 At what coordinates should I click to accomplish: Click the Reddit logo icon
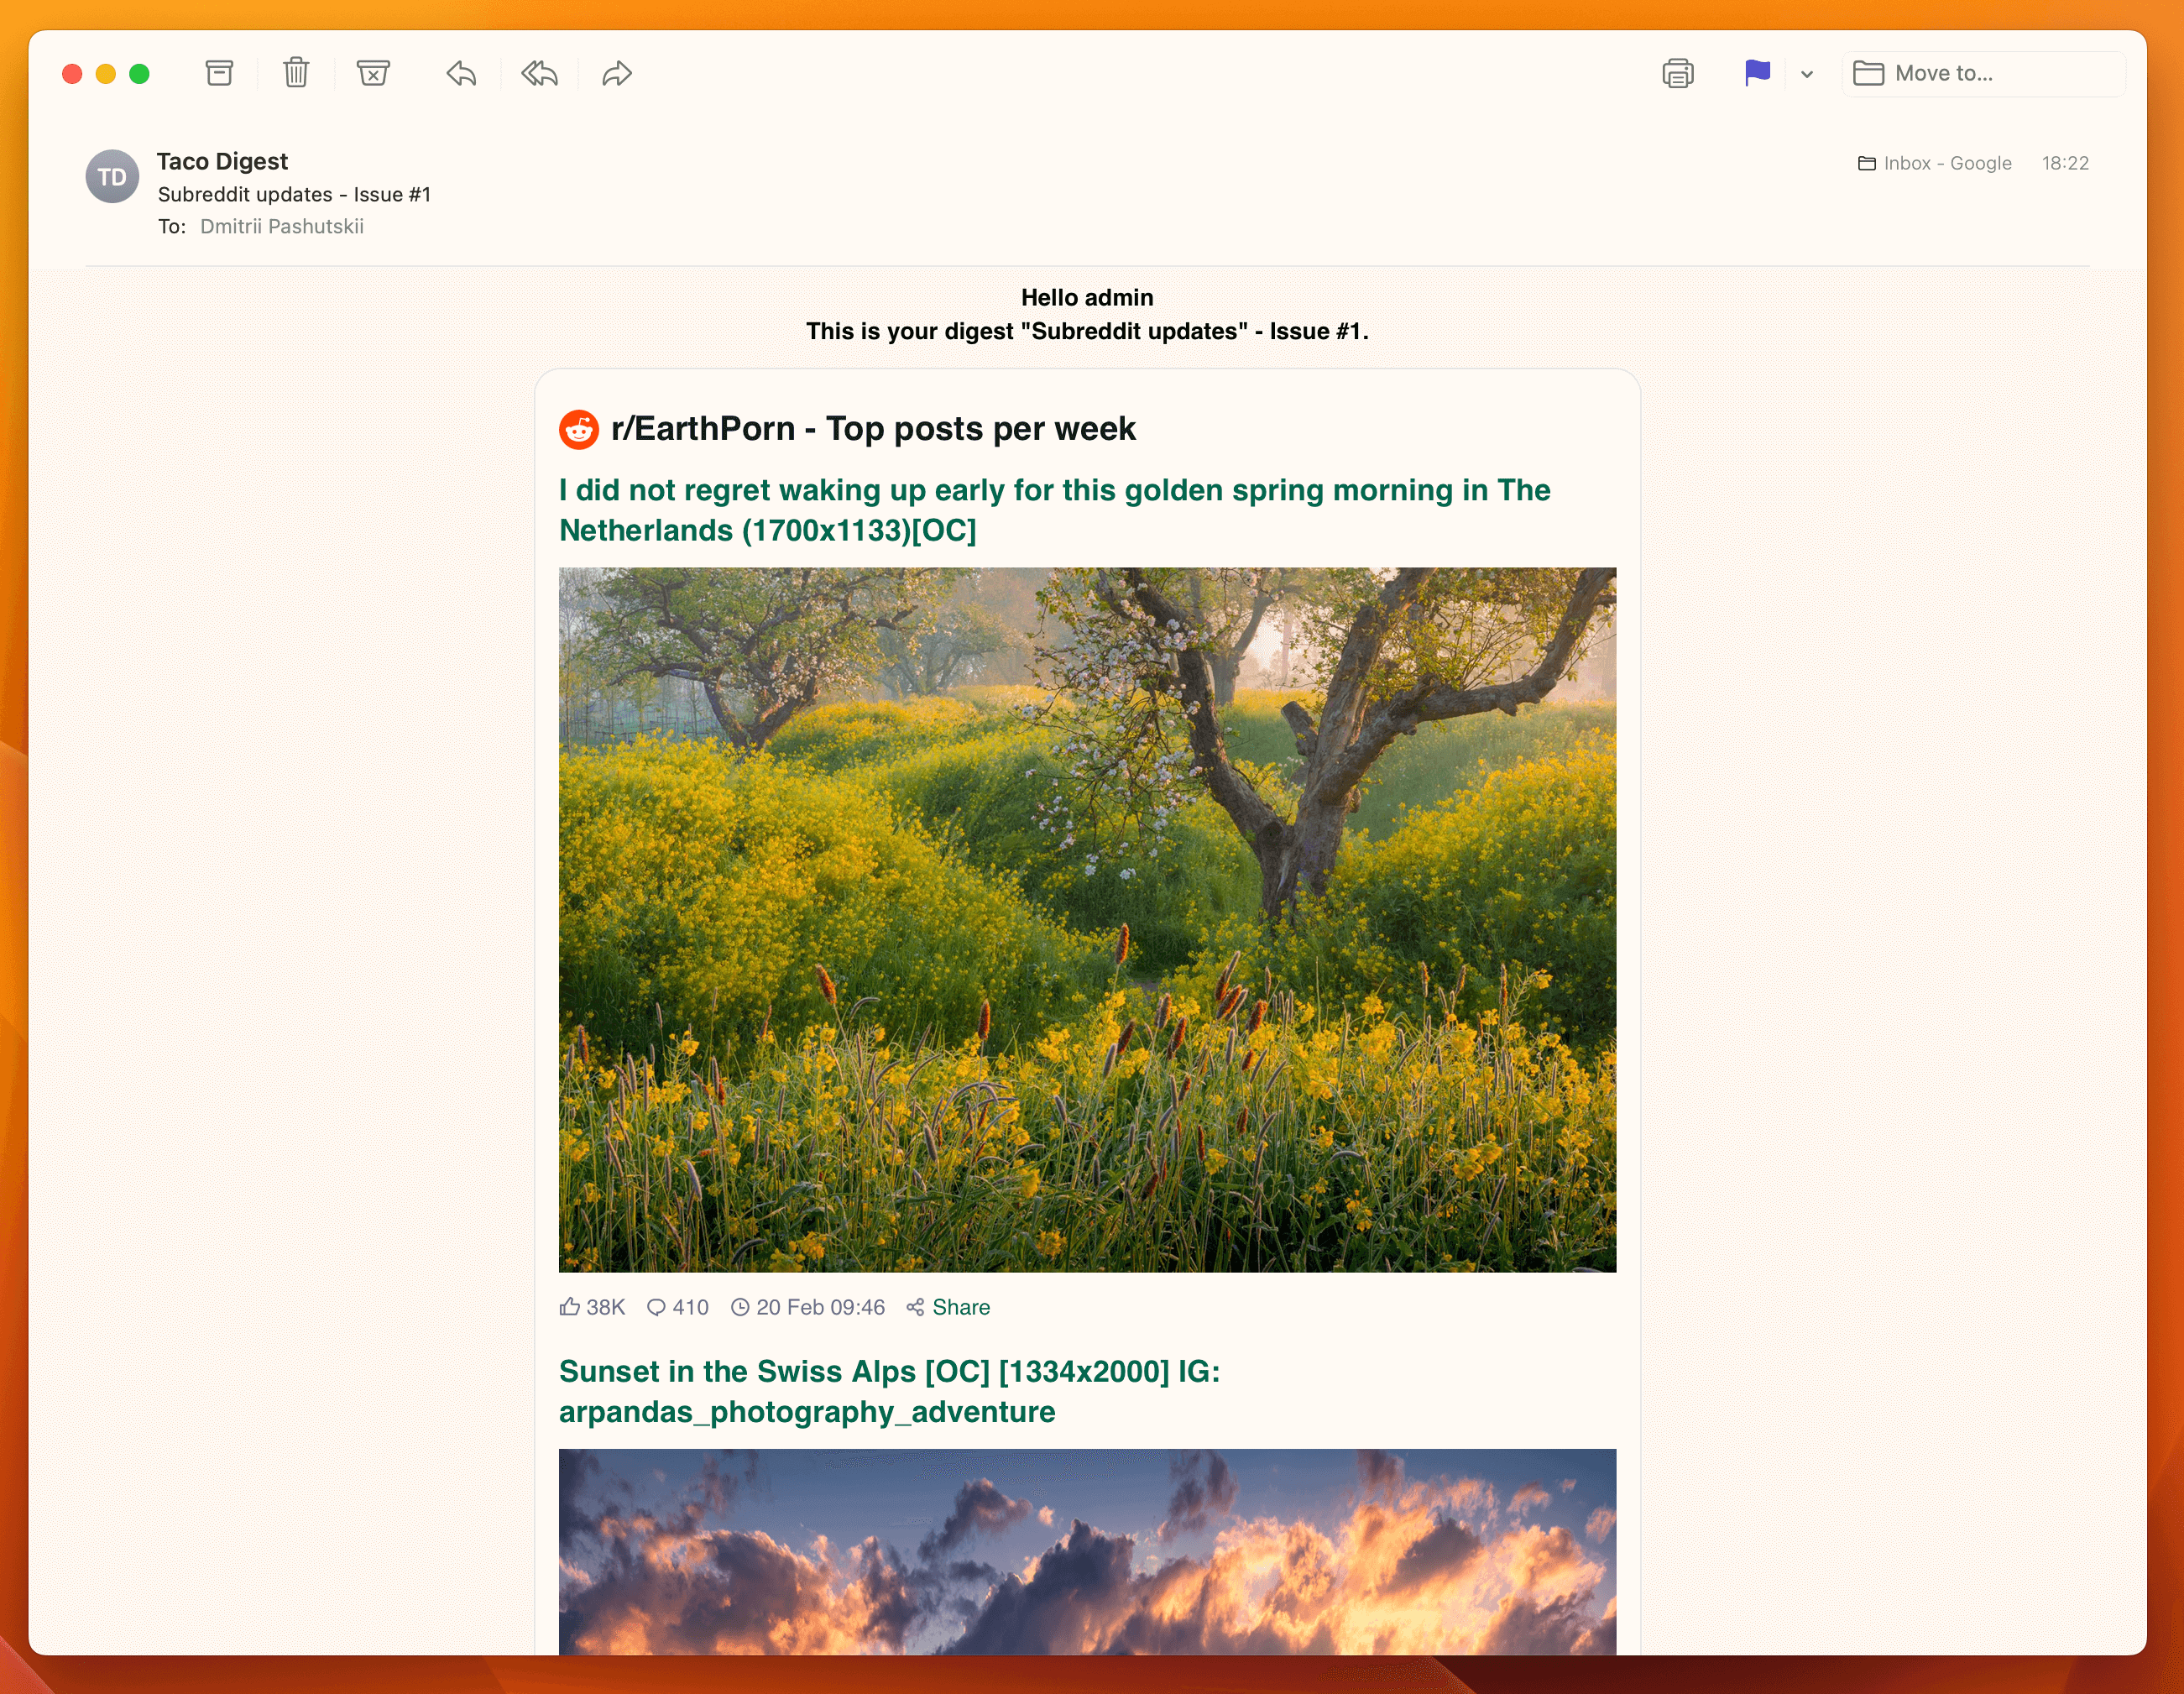click(578, 429)
